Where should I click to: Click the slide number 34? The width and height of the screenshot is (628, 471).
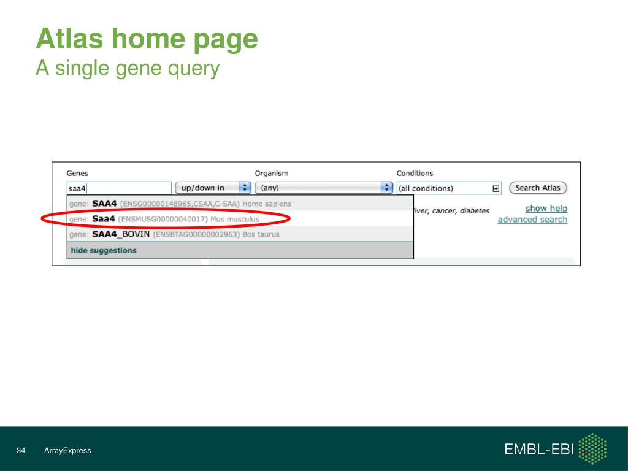[21, 451]
